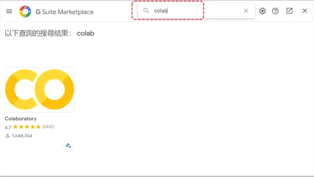Screen dimensions: 314x177
Task: Open the hamburger main menu
Action: [9, 11]
